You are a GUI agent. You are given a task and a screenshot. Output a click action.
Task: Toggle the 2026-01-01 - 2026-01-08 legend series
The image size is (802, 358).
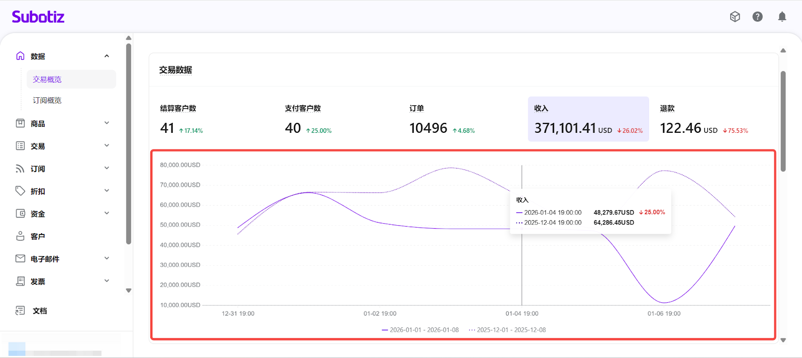pyautogui.click(x=420, y=330)
